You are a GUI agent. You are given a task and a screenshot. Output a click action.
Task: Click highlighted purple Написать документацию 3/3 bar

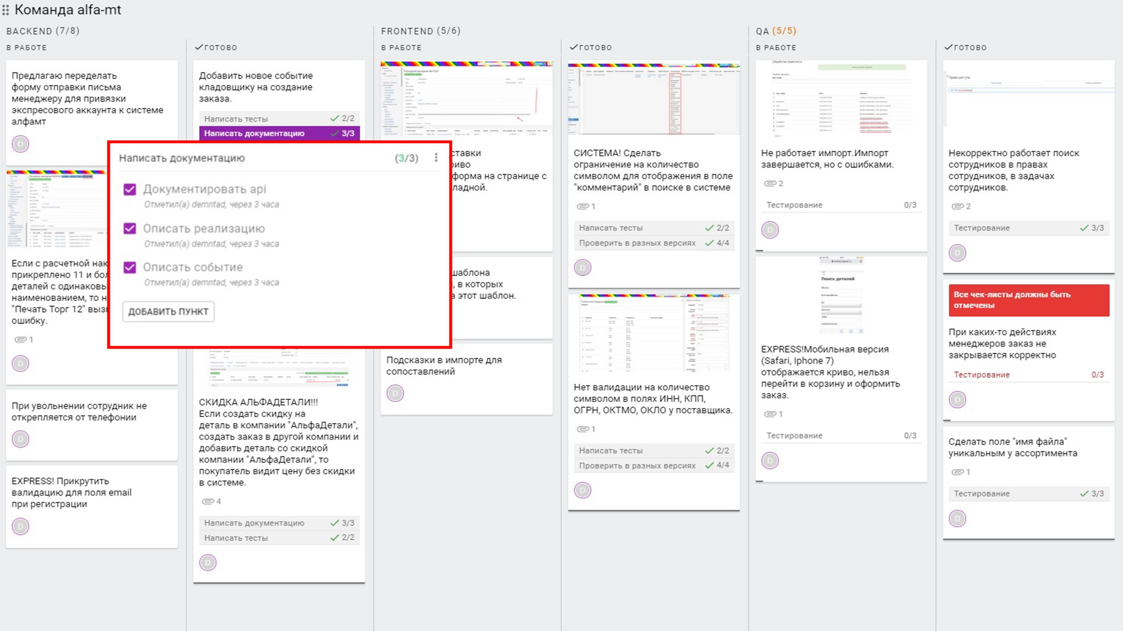pos(279,133)
